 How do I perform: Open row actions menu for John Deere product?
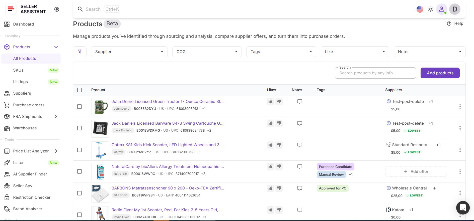click(x=460, y=107)
